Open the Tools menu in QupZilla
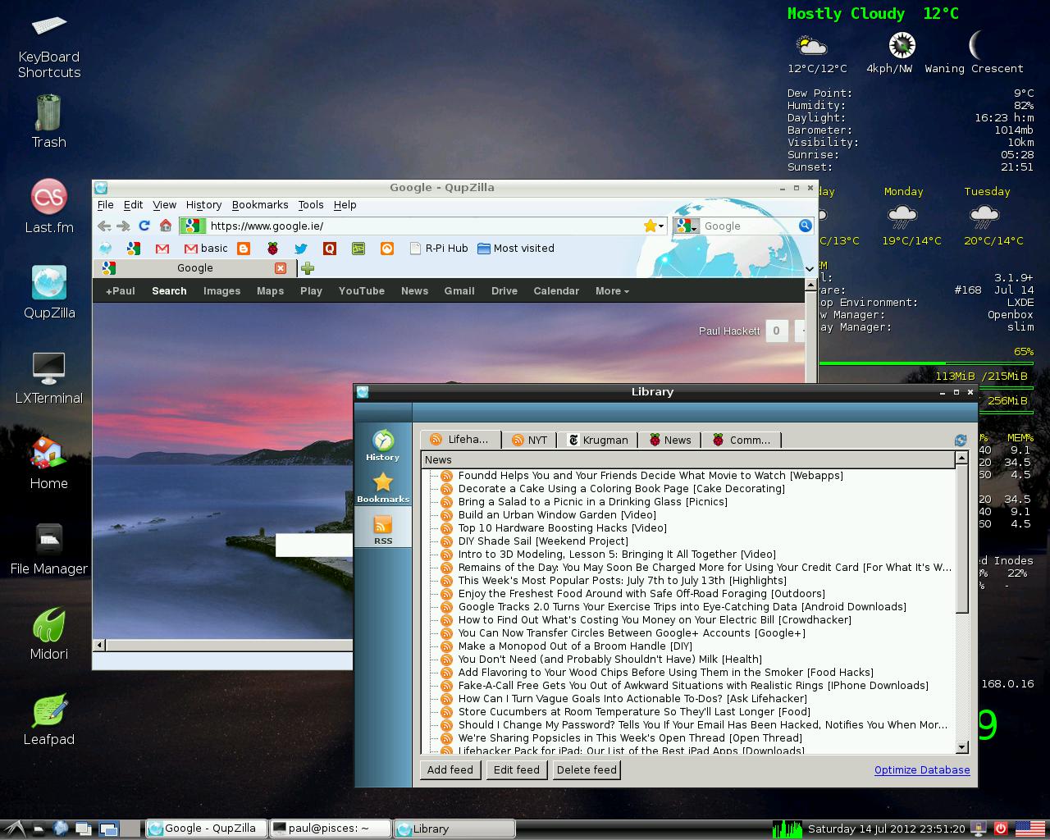 [311, 205]
